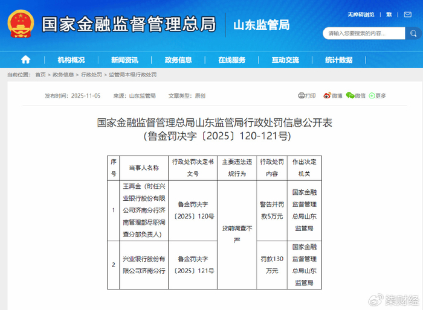Click the search magnifier button

[413, 33]
